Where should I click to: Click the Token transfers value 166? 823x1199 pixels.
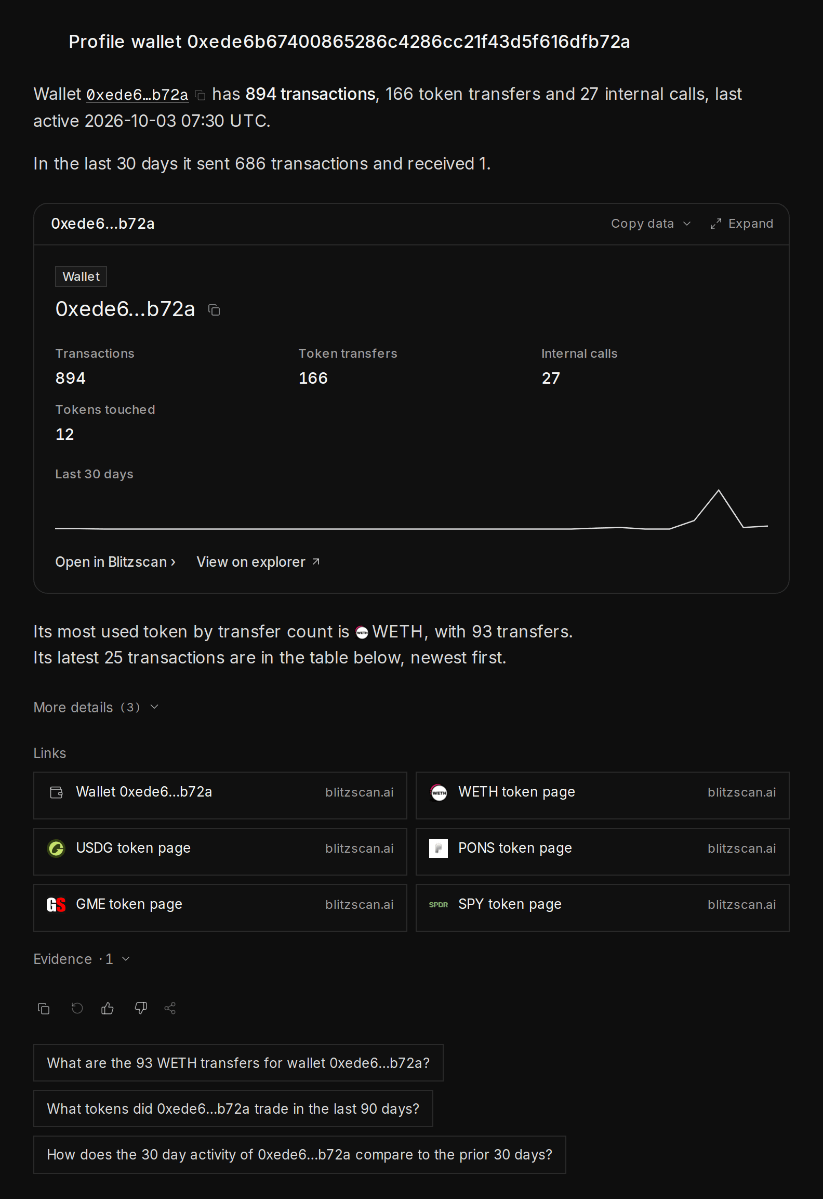coord(313,378)
